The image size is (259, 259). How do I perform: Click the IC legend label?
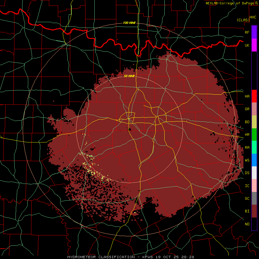pyautogui.click(x=247, y=186)
